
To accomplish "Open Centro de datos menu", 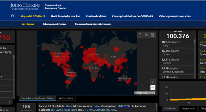I will click(x=96, y=16).
